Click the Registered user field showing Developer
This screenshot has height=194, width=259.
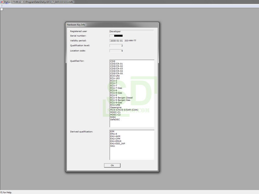pyautogui.click(x=131, y=31)
